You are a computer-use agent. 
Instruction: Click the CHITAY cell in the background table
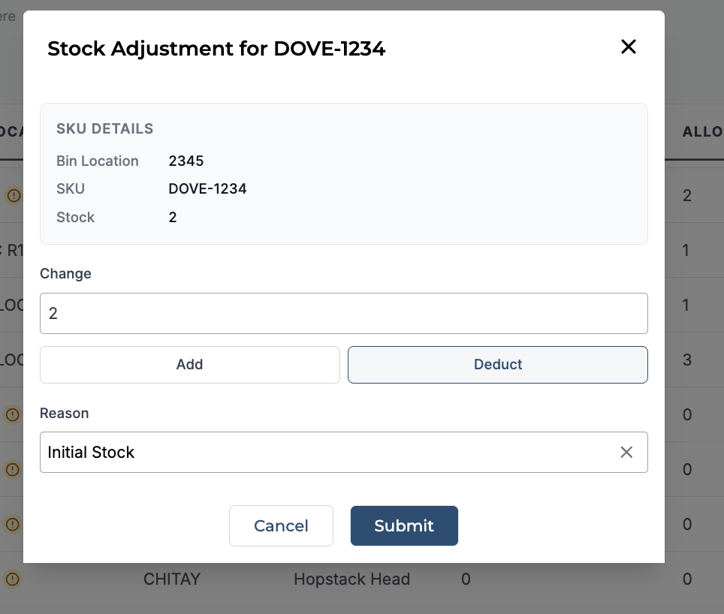(x=172, y=579)
